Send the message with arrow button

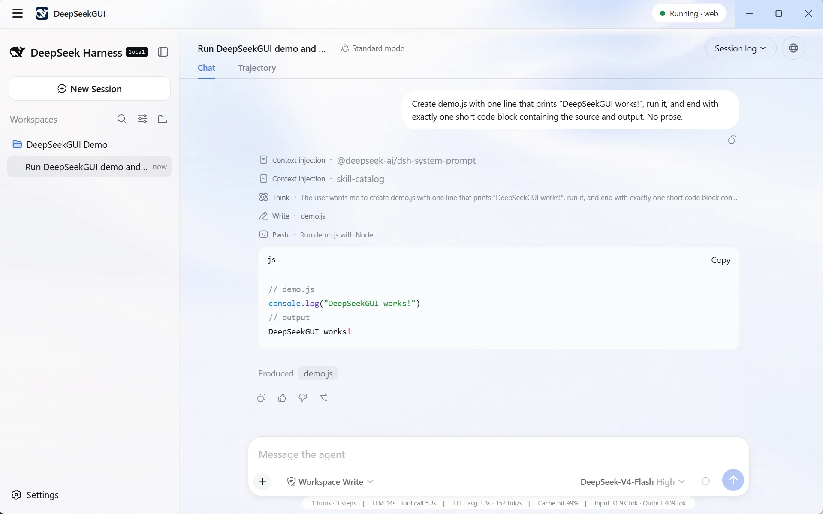(733, 480)
